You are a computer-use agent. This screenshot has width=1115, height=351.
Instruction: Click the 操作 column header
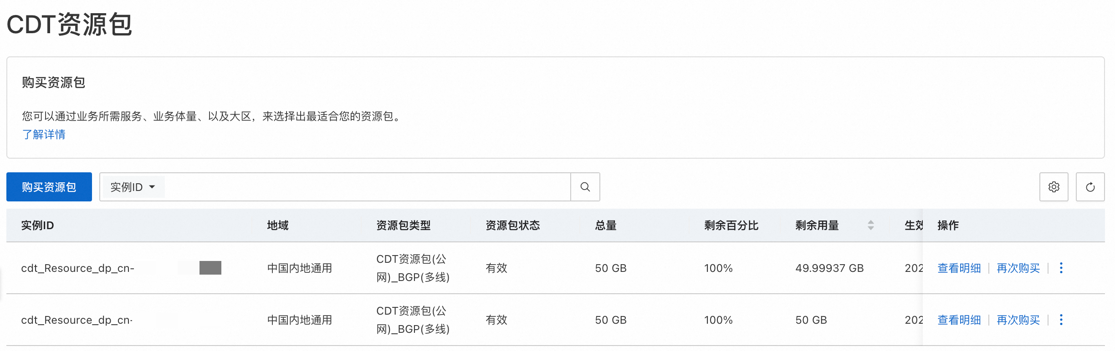click(948, 225)
